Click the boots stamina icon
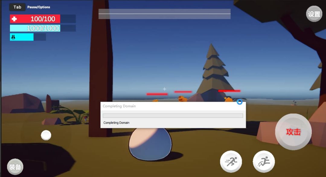 pyautogui.click(x=13, y=37)
